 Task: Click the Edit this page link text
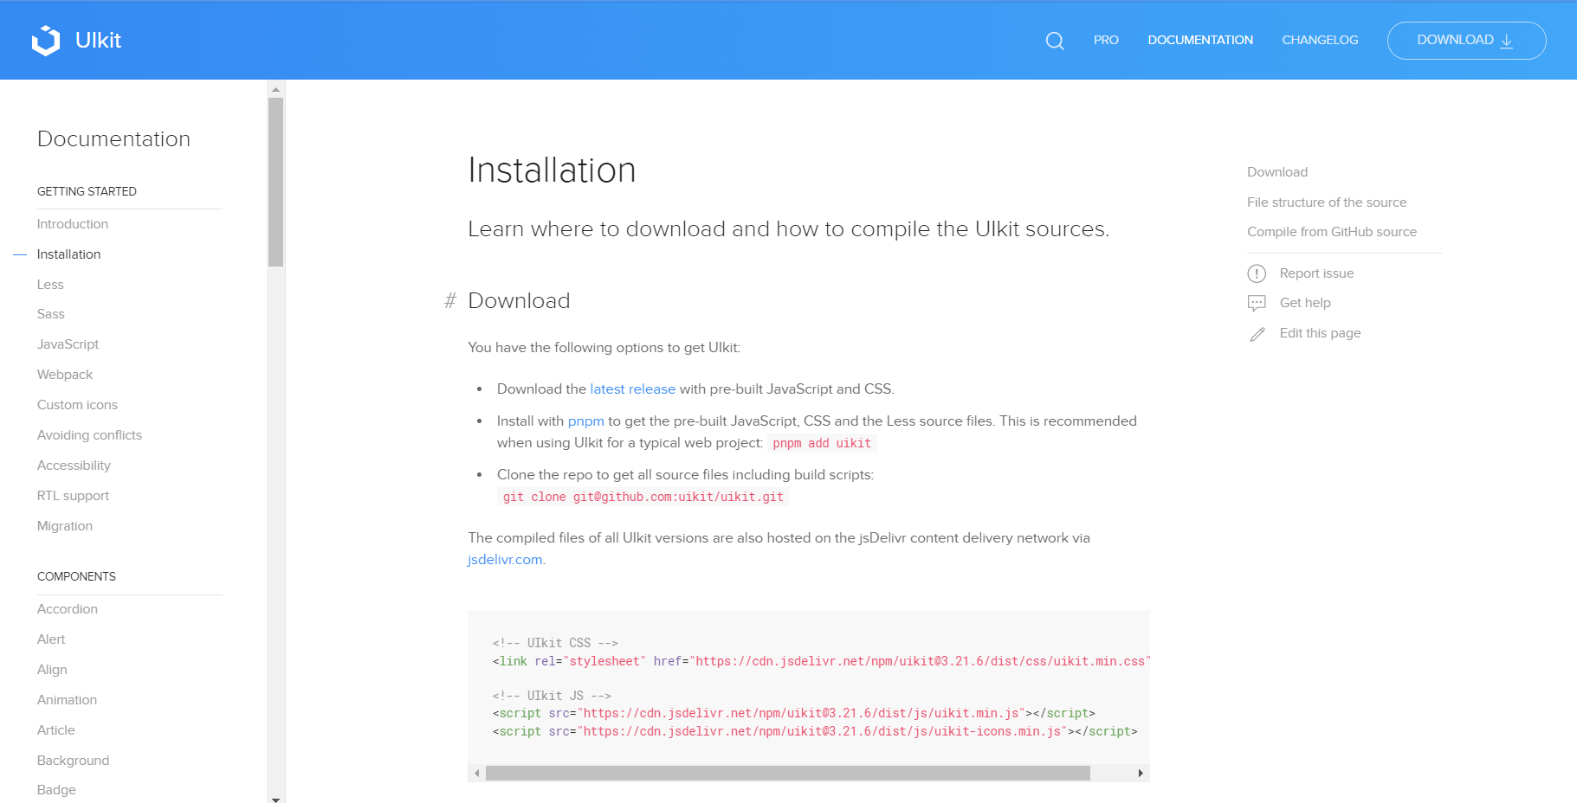coord(1320,333)
